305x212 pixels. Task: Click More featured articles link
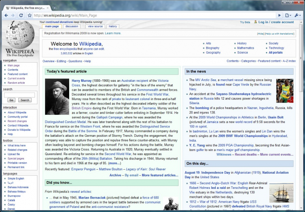coord(160,175)
